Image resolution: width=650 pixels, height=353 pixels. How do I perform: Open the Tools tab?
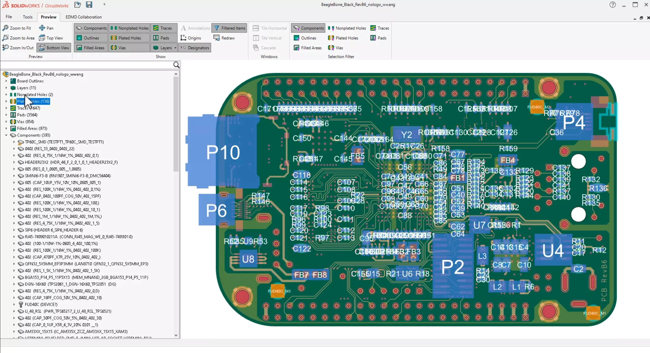27,17
